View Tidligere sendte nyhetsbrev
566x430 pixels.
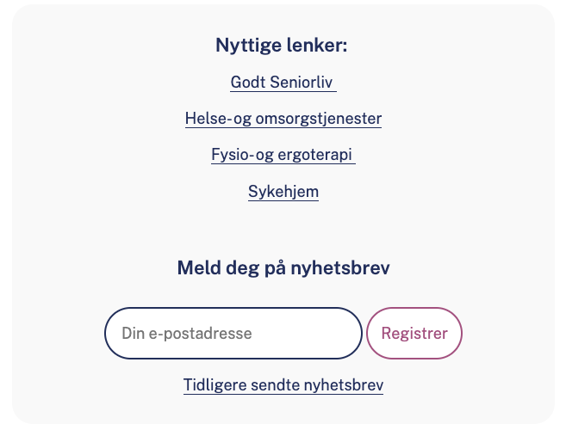point(283,385)
